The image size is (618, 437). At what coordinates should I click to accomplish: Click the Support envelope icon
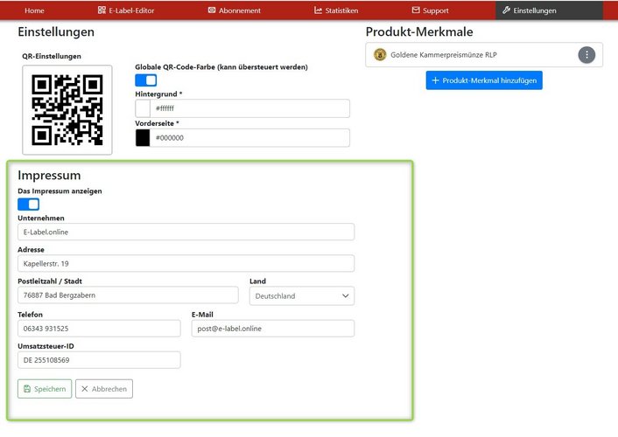416,10
